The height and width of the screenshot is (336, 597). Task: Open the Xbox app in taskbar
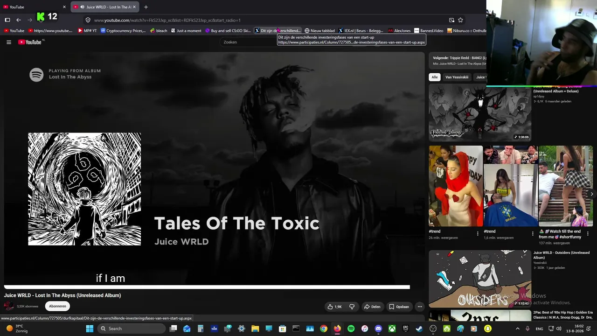pos(392,329)
